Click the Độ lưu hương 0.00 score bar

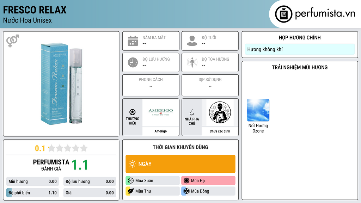(x=90, y=182)
